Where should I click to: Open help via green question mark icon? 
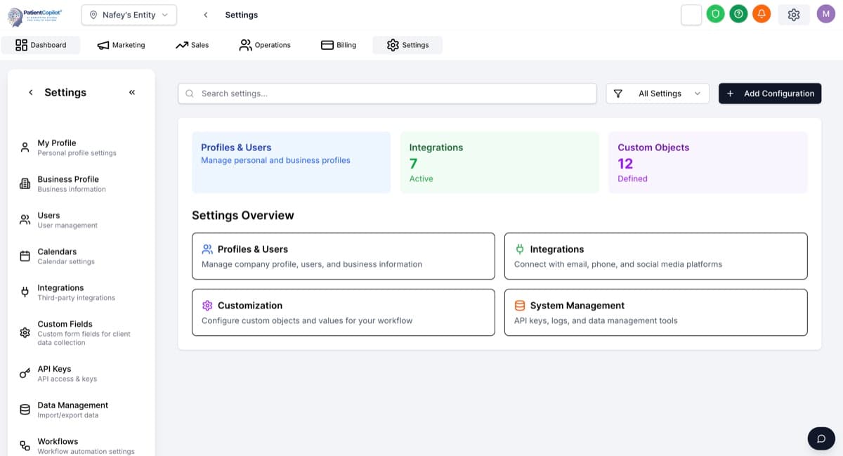point(738,14)
